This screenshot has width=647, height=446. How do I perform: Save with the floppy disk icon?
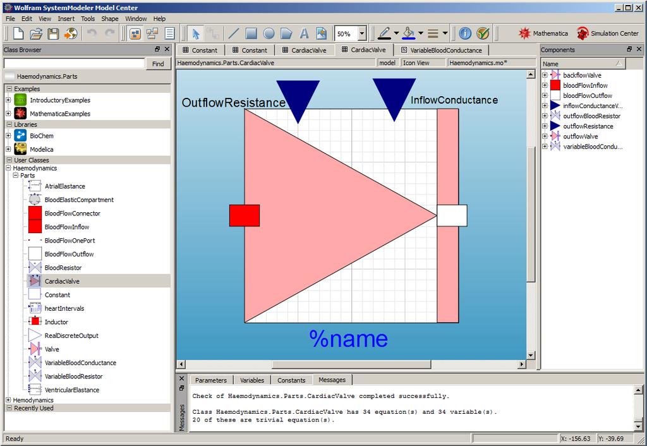(x=53, y=33)
